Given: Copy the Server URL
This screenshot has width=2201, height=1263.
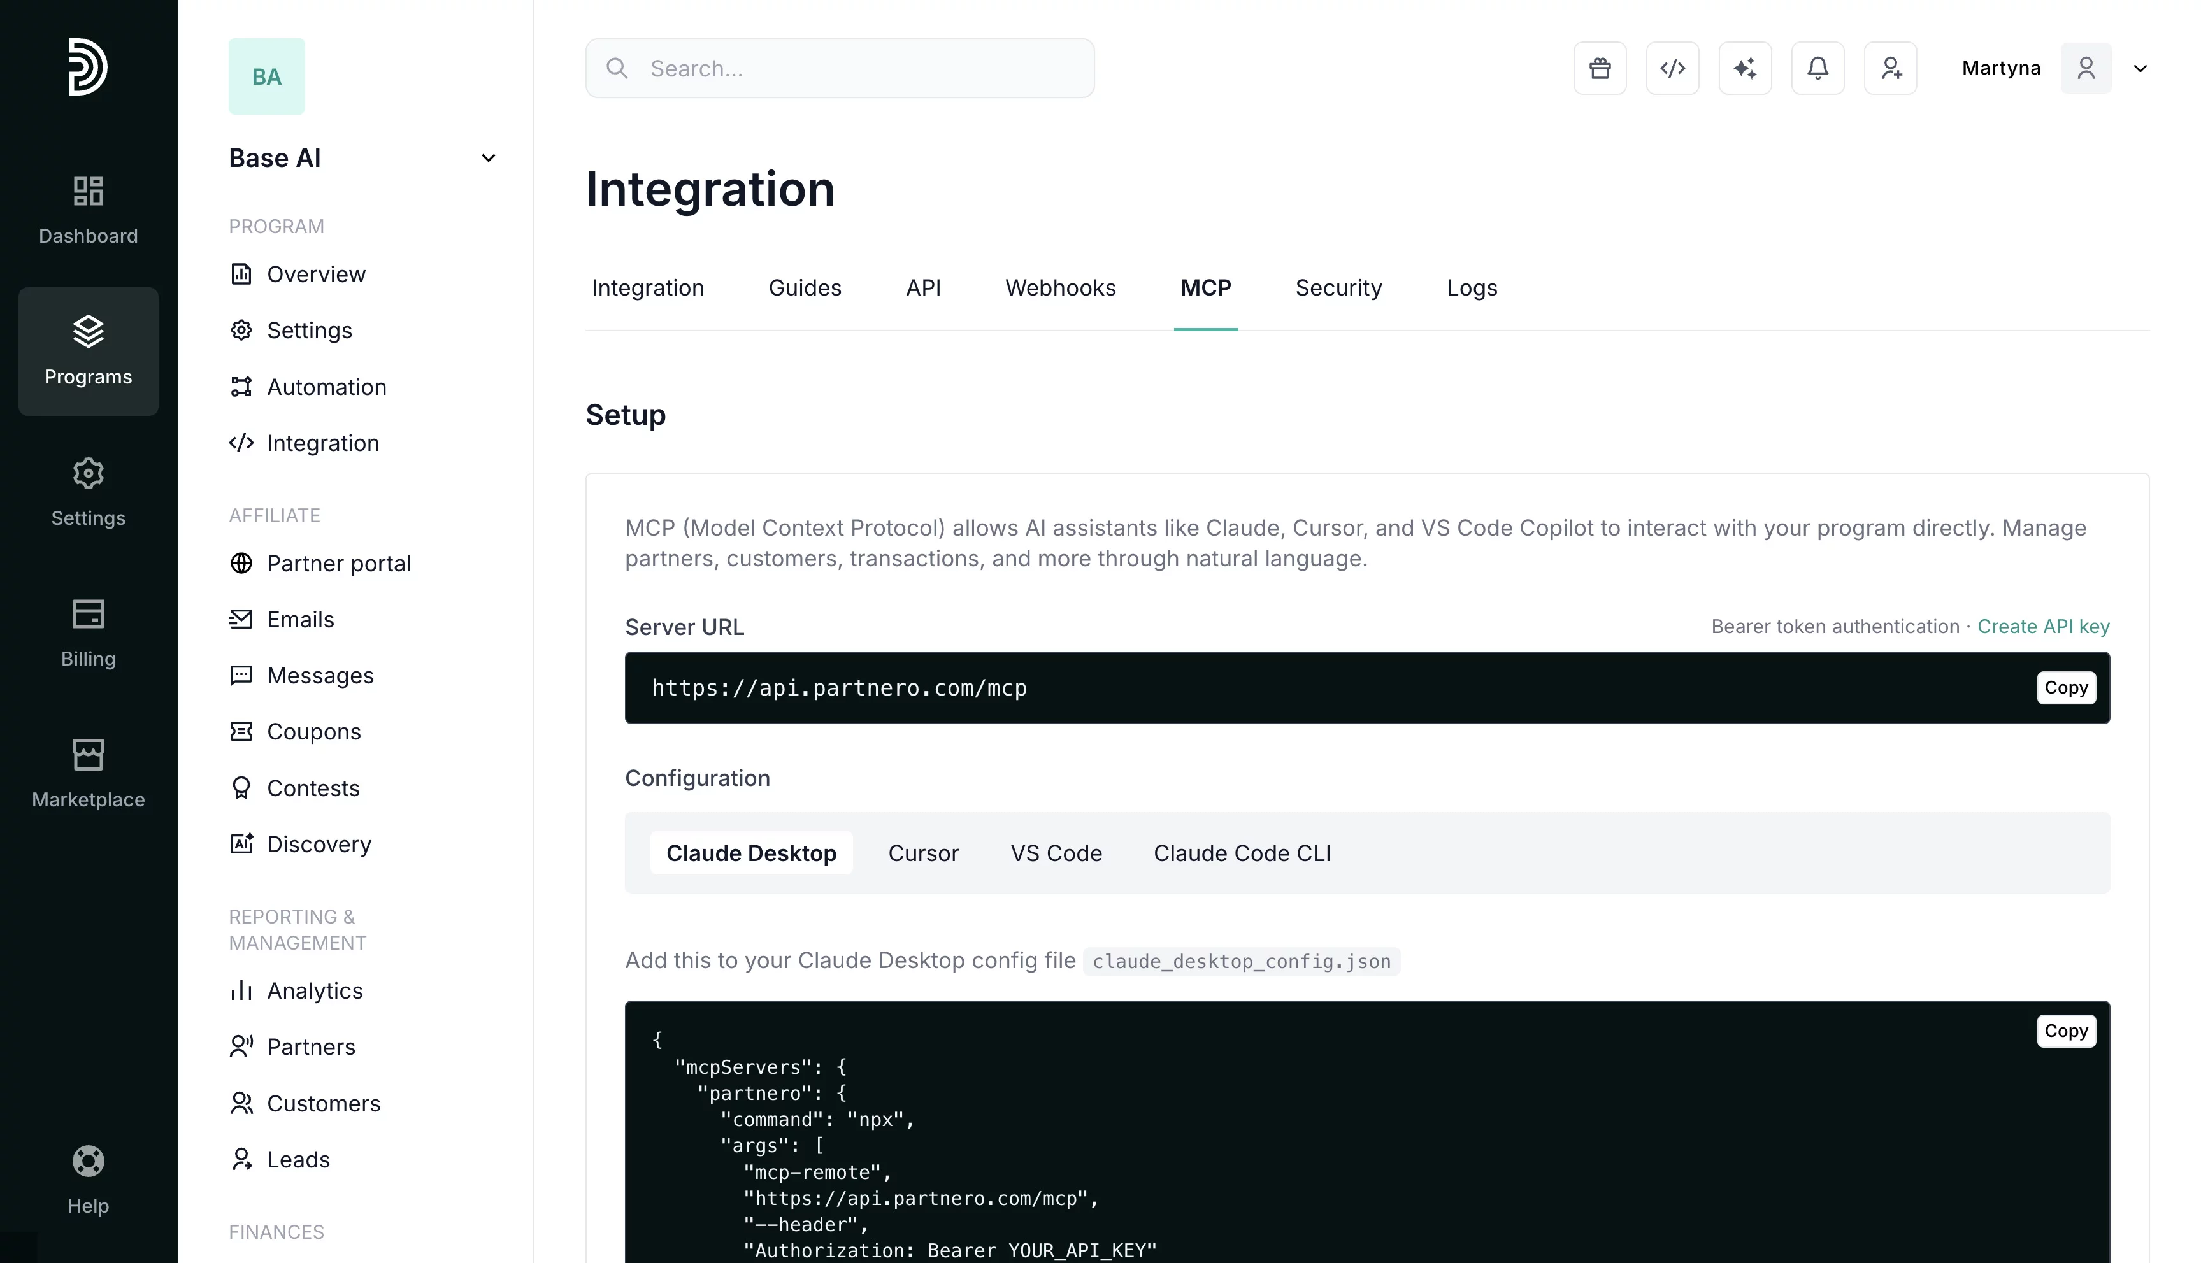Looking at the screenshot, I should (2065, 688).
